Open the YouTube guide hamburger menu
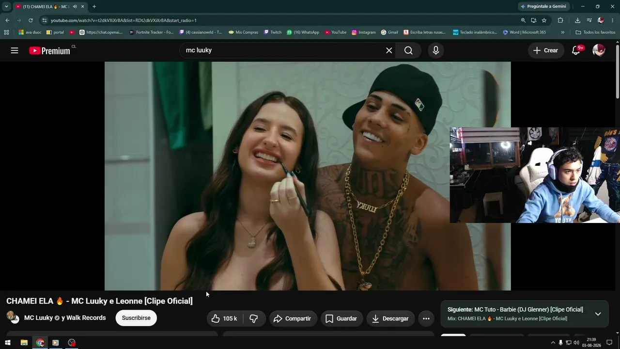620x349 pixels. 15,50
